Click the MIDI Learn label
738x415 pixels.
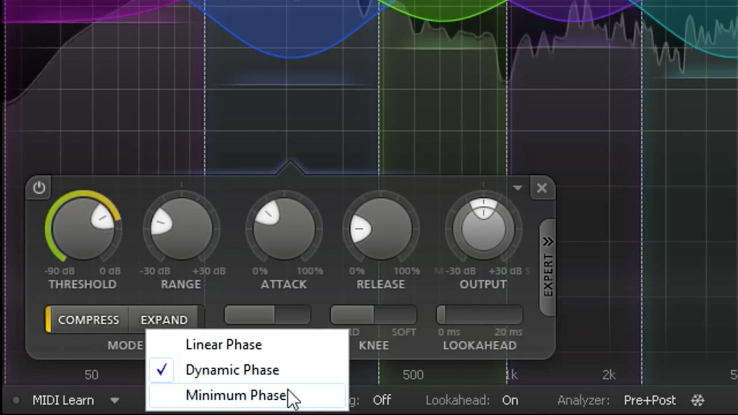pos(64,400)
